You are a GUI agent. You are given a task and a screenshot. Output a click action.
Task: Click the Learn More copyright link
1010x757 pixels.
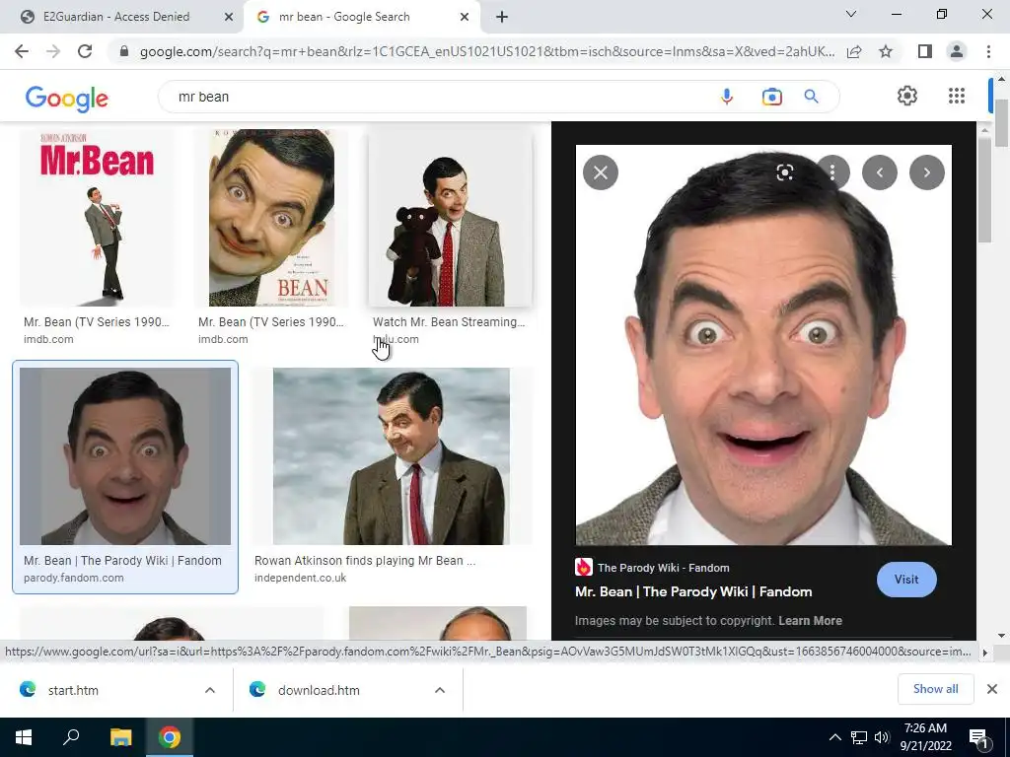810,621
